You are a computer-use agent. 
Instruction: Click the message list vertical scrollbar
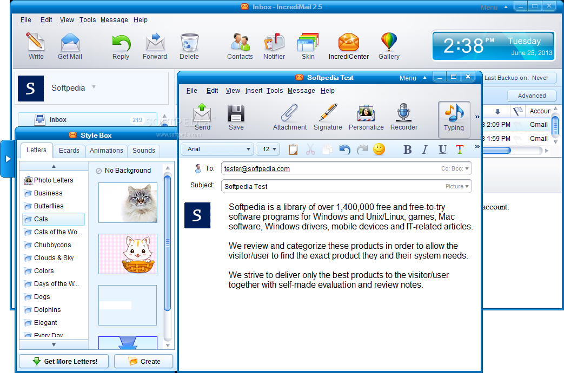(555, 125)
